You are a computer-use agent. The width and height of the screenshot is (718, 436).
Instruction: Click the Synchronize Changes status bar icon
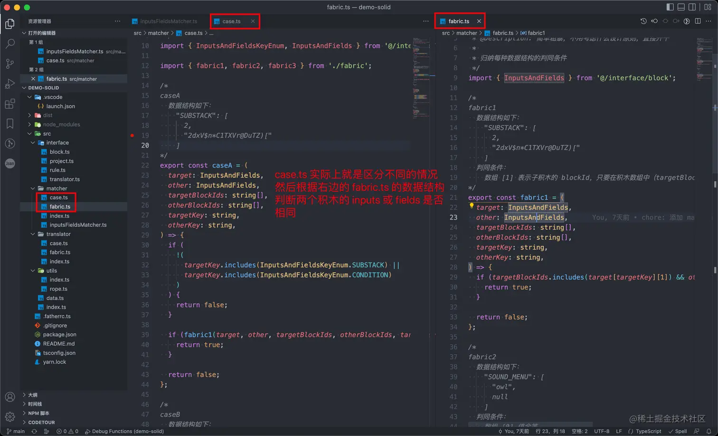coord(34,431)
